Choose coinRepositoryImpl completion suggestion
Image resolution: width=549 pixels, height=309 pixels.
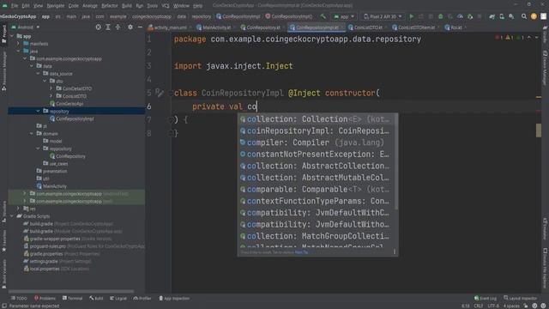317,130
